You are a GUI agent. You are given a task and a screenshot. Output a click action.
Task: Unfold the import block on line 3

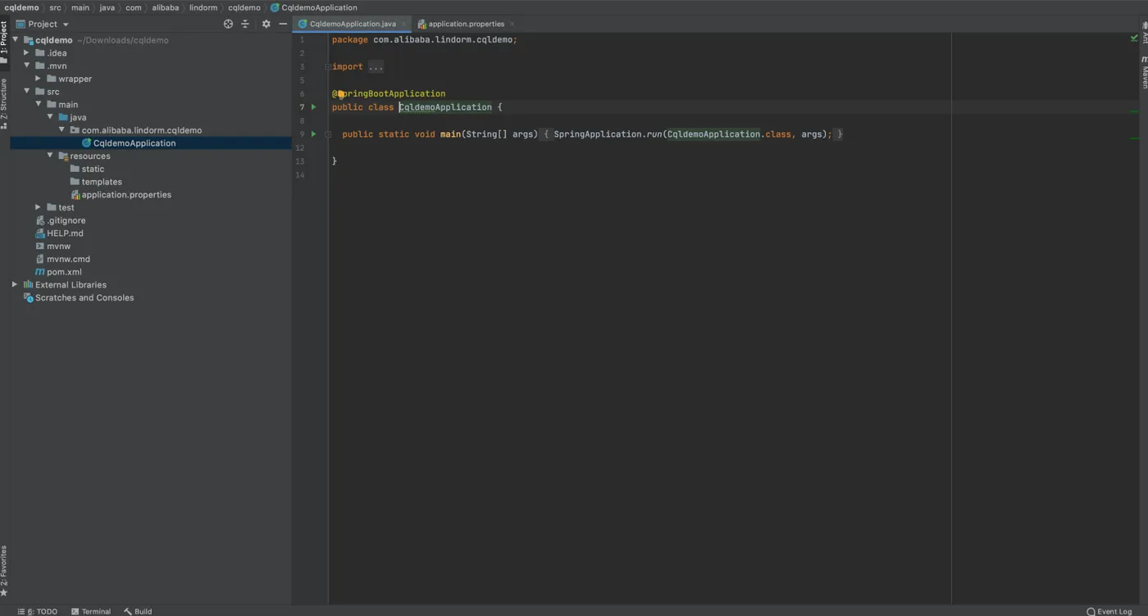tap(327, 67)
